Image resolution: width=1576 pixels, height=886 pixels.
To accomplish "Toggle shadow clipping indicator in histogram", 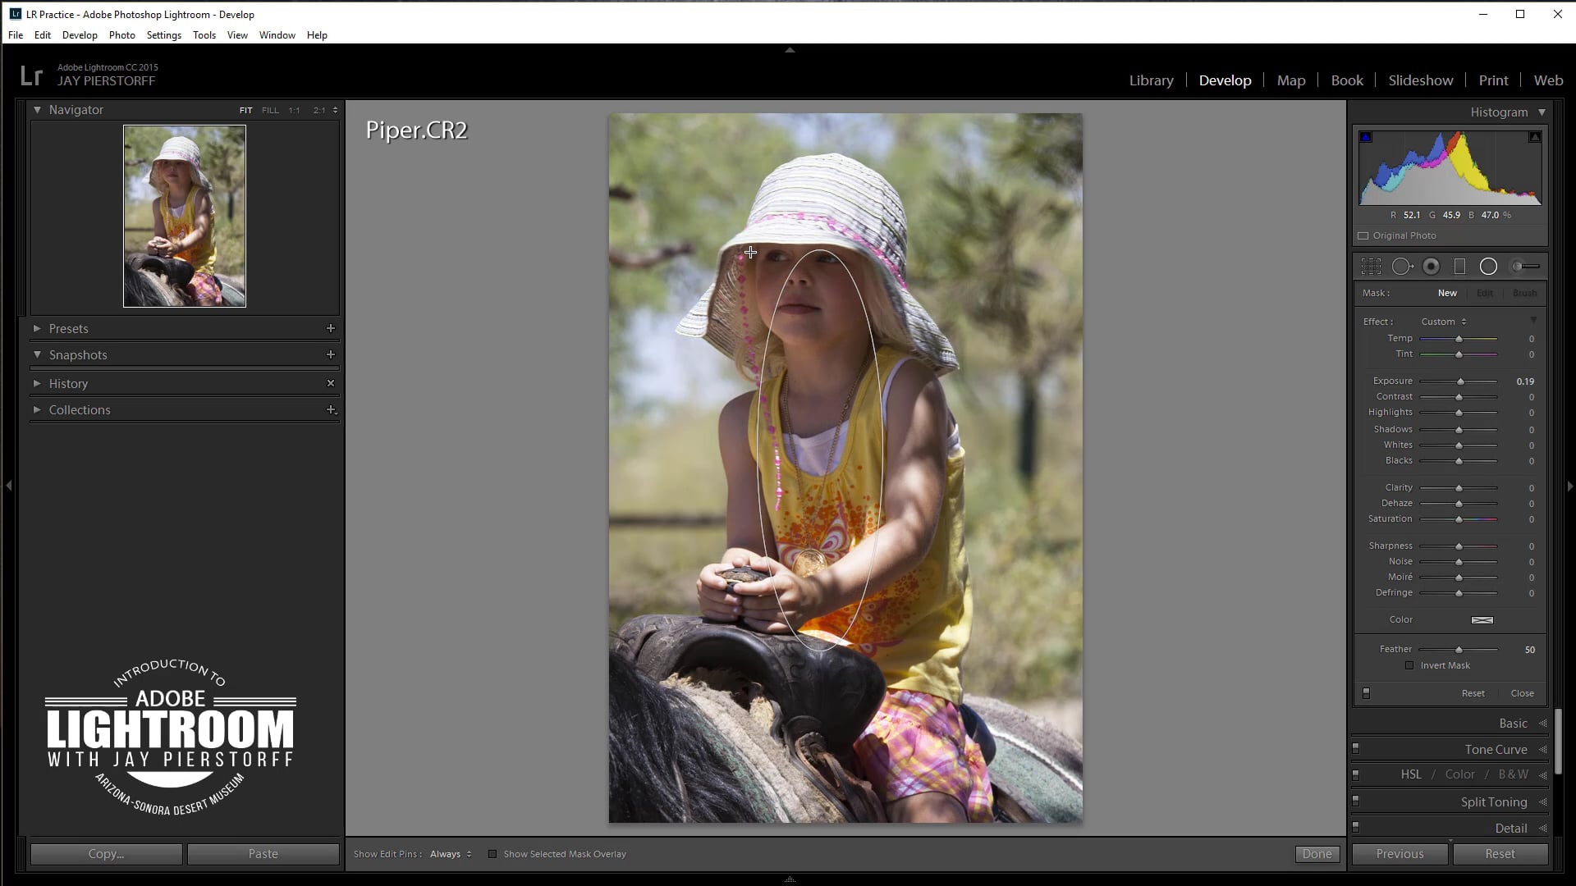I will (x=1366, y=137).
